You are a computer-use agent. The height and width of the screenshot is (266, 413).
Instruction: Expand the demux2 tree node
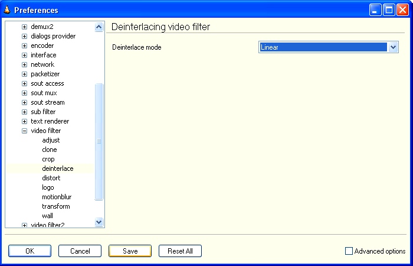(24, 27)
